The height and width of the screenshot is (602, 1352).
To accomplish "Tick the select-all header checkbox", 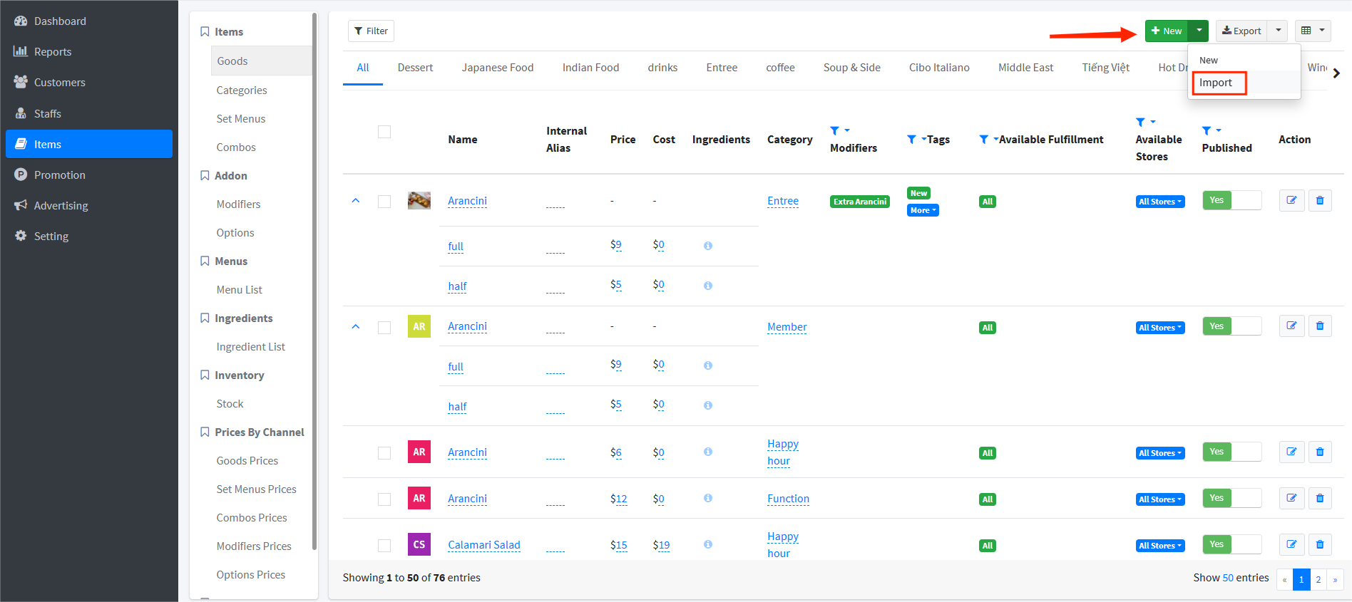I will click(384, 132).
